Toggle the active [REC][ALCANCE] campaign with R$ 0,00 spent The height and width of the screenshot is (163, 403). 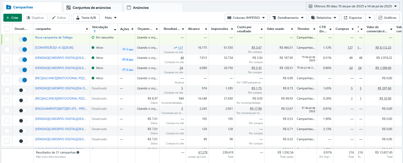pos(23,80)
